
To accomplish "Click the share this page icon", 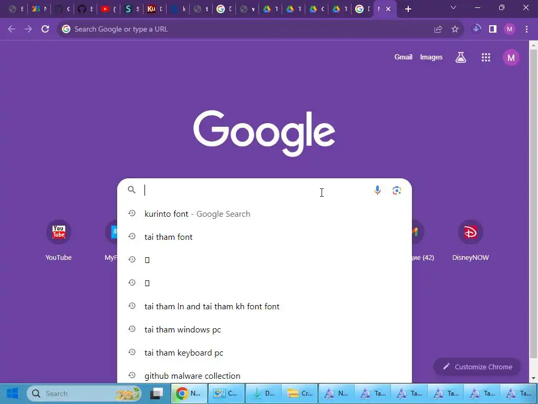I will point(438,29).
